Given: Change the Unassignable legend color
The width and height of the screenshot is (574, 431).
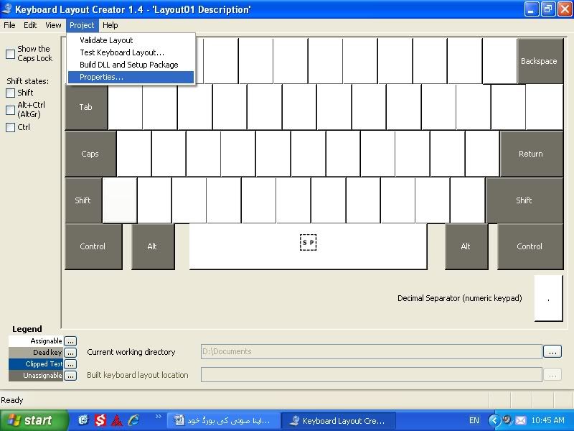Looking at the screenshot, I should tap(70, 376).
